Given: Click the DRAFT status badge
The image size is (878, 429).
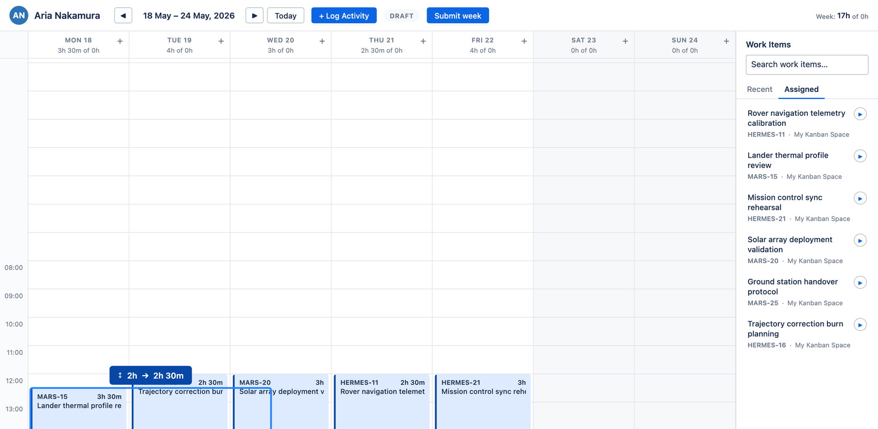Looking at the screenshot, I should (401, 16).
